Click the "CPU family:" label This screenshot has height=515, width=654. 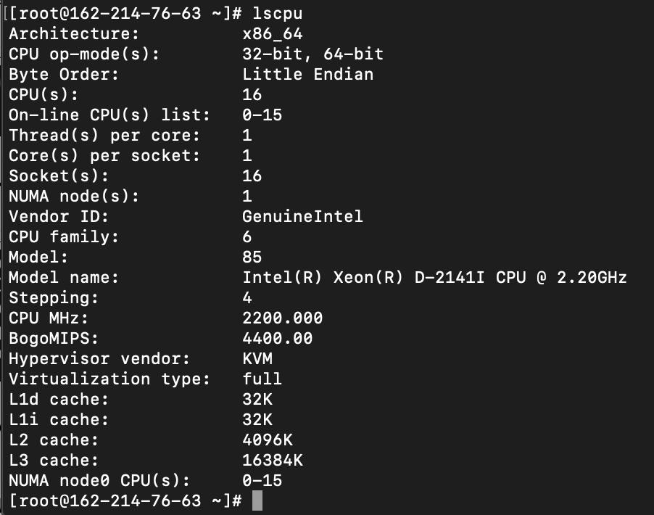click(x=64, y=236)
